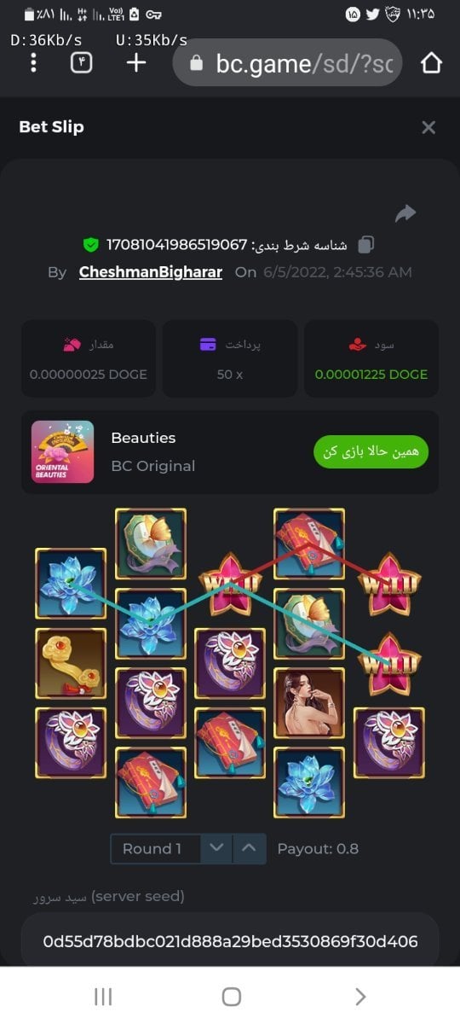The width and height of the screenshot is (460, 1024).
Task: Open a new browser tab with plus
Action: 136,62
